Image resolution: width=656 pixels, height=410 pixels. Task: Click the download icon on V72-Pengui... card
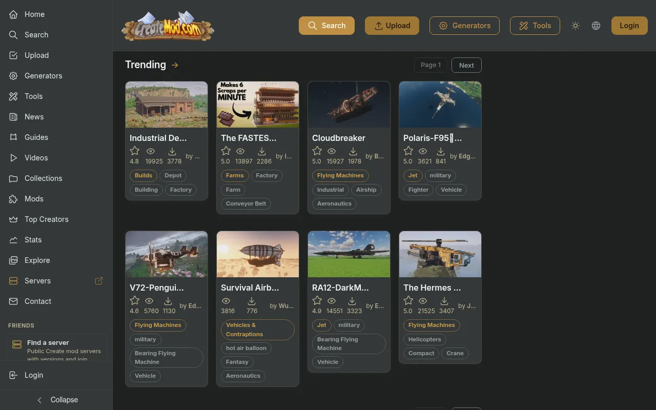coord(168,301)
